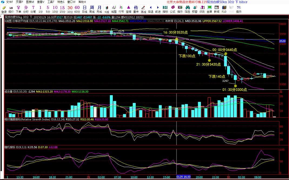Open the F10 information icon
This screenshot has width=289, height=180.
coord(224,9)
